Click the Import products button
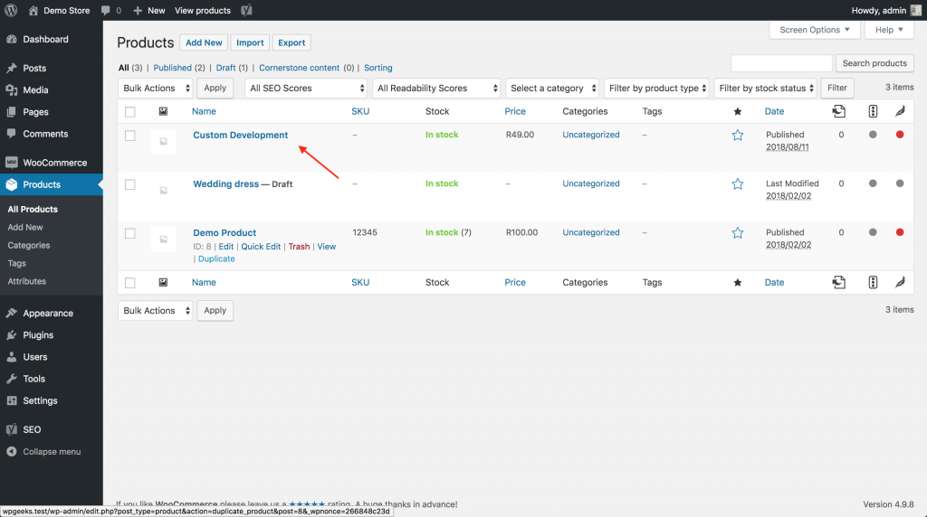Screen dimensions: 927x517 250,42
